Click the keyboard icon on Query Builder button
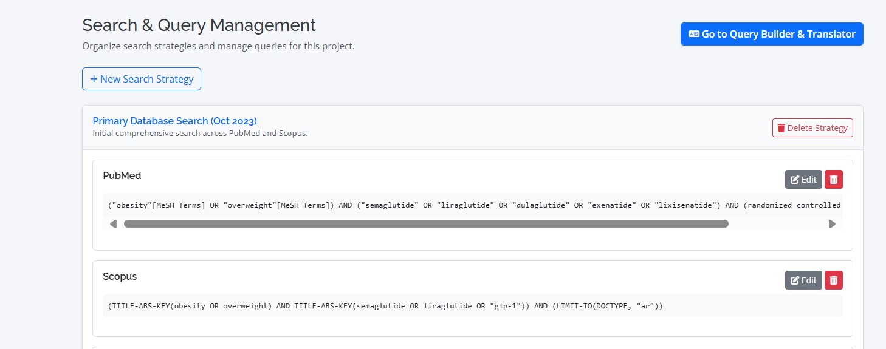 [x=693, y=35]
